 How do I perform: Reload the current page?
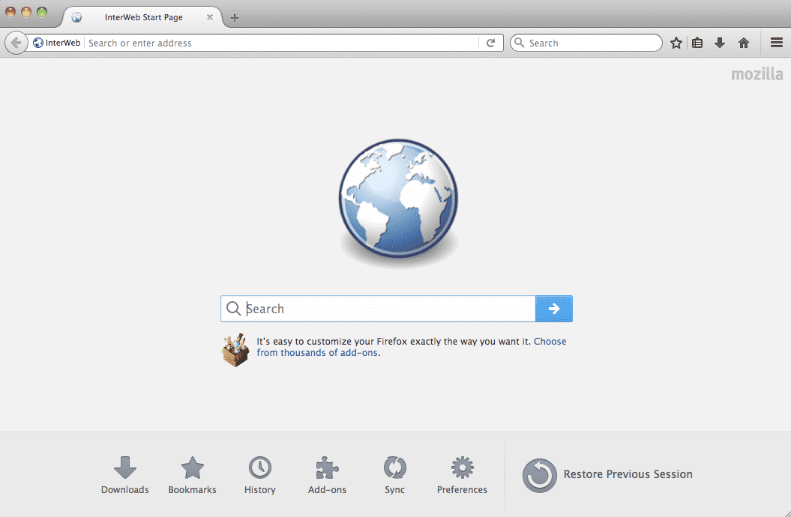click(490, 43)
